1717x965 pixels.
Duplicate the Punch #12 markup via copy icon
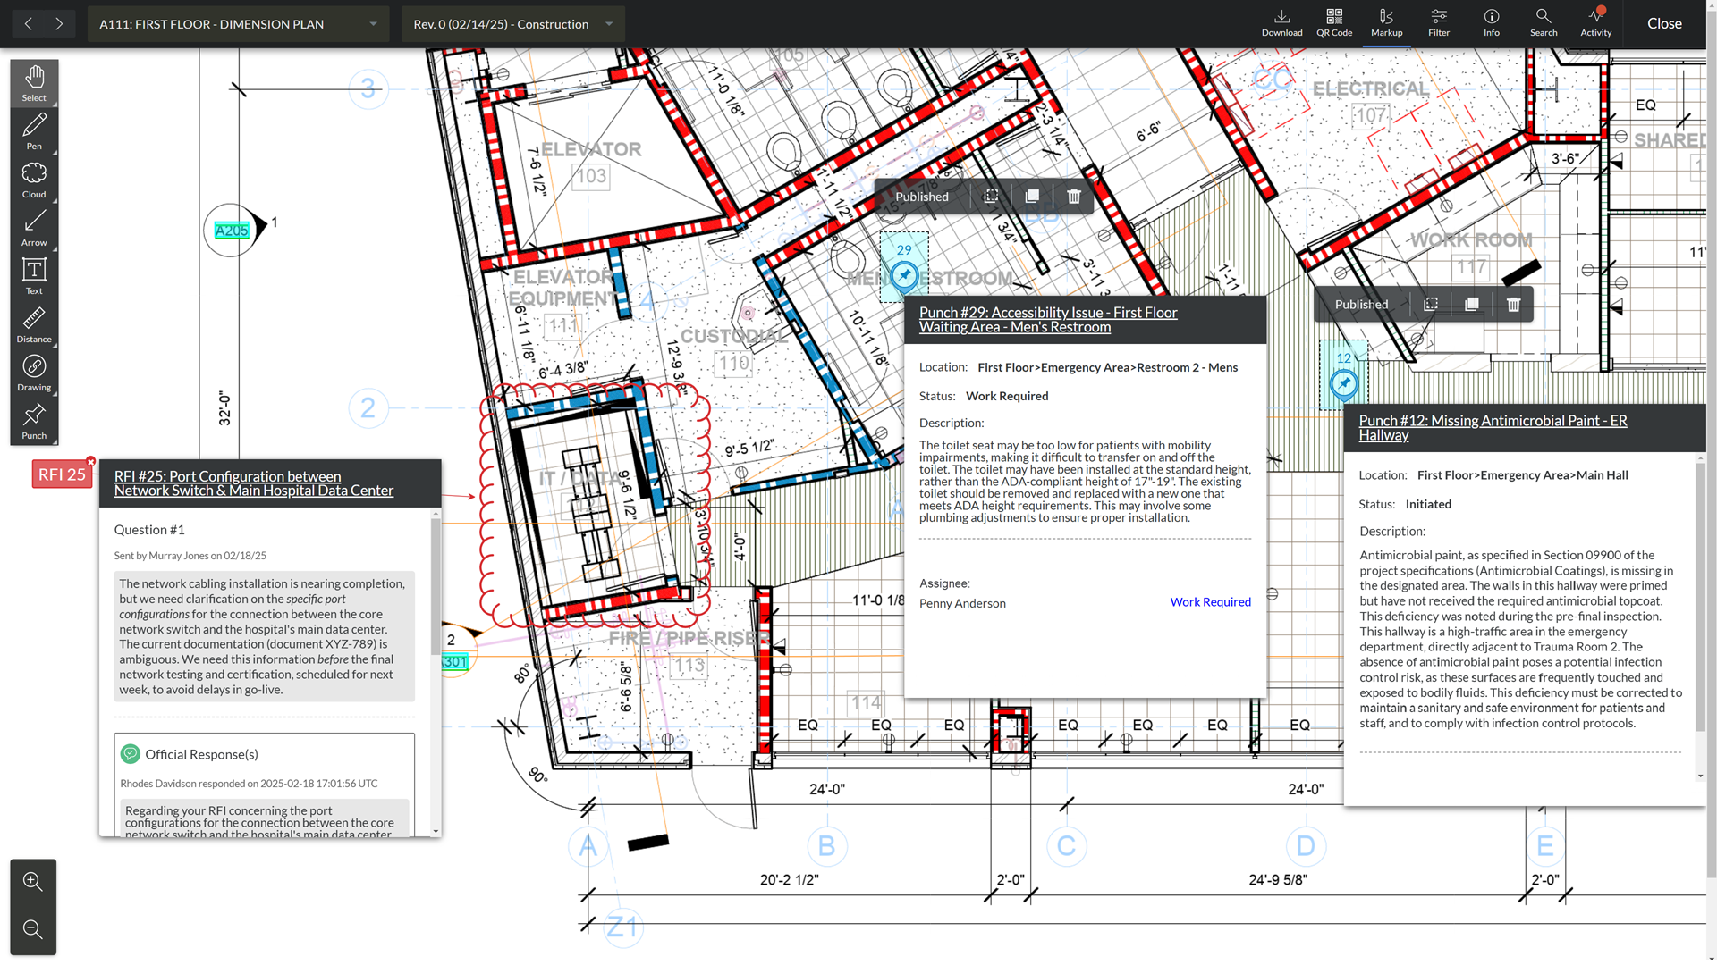coord(1471,304)
